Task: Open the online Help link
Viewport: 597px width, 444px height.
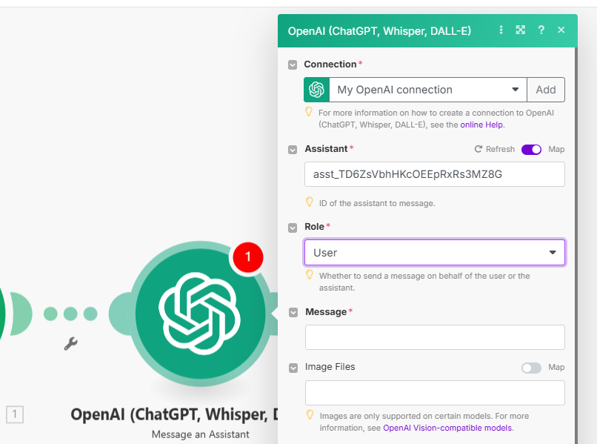Action: (x=481, y=125)
